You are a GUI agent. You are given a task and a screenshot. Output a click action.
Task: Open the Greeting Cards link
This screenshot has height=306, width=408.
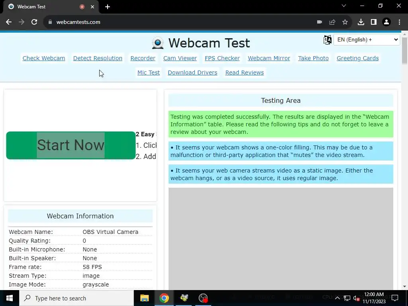click(x=357, y=58)
